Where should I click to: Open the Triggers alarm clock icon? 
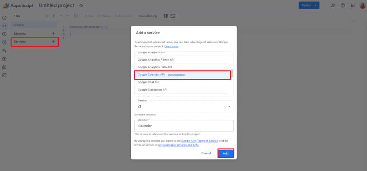4,42
